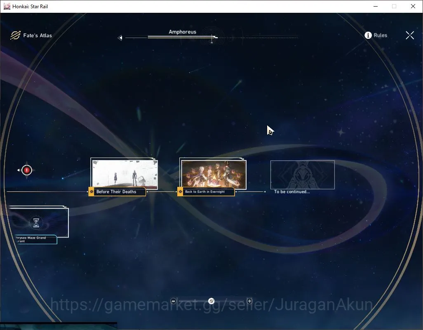423x330 pixels.
Task: Click the sun icon on Before Their Deaths
Action: click(92, 192)
